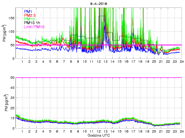The image size is (185, 138).
Task: Select the red PM2.5 legend label
Action: 29,15
